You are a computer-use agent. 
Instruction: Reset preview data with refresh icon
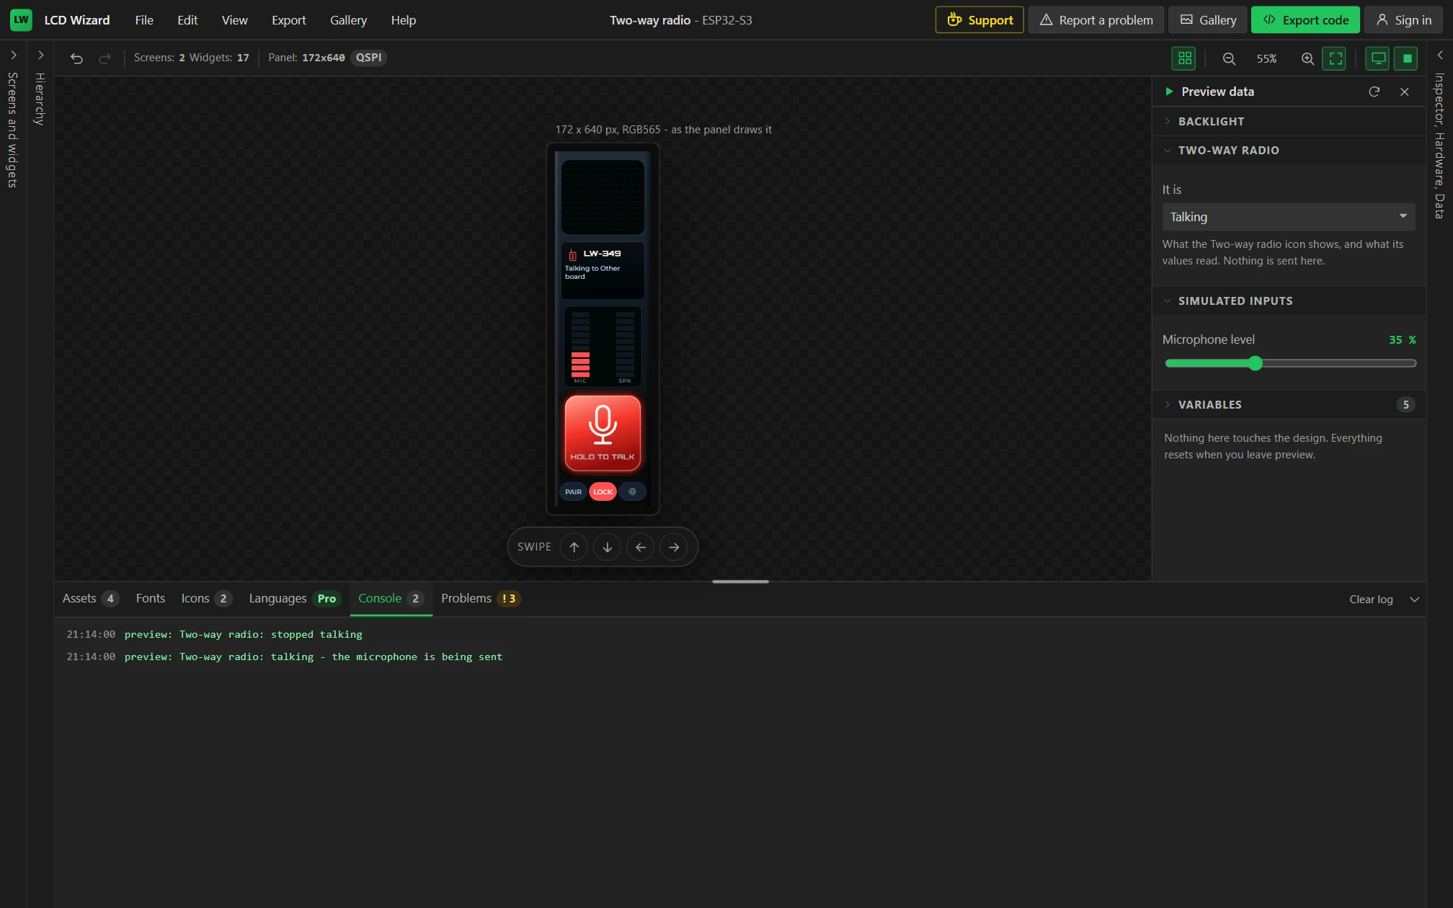1374,92
